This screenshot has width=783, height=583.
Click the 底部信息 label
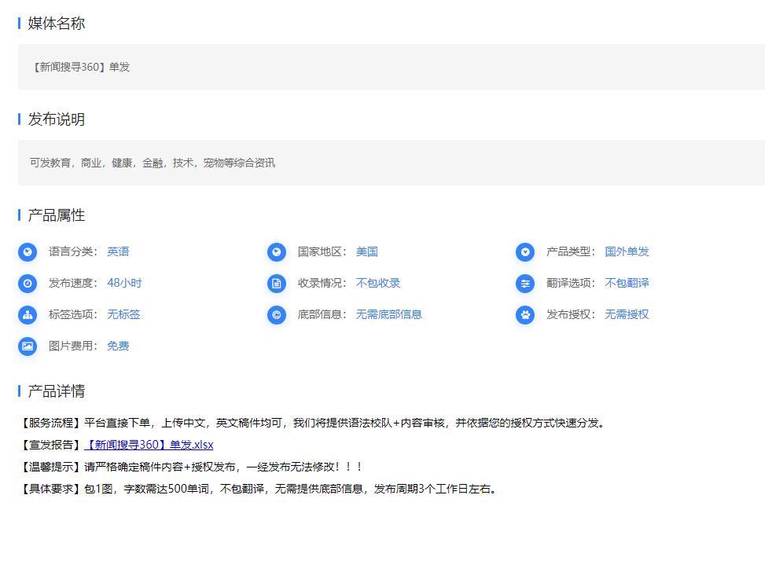(x=321, y=314)
